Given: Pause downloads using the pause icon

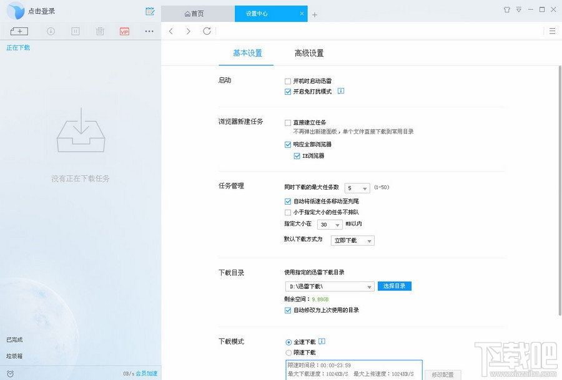Looking at the screenshot, I should 76,31.
